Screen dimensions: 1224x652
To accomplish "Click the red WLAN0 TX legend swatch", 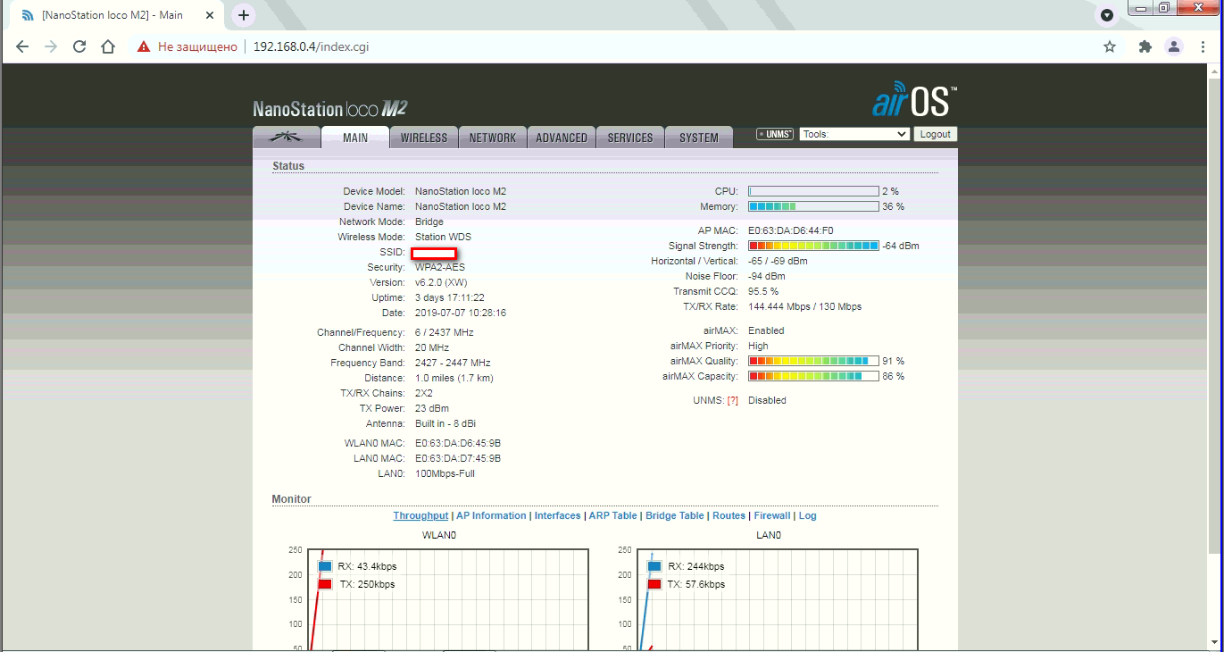I will [325, 584].
